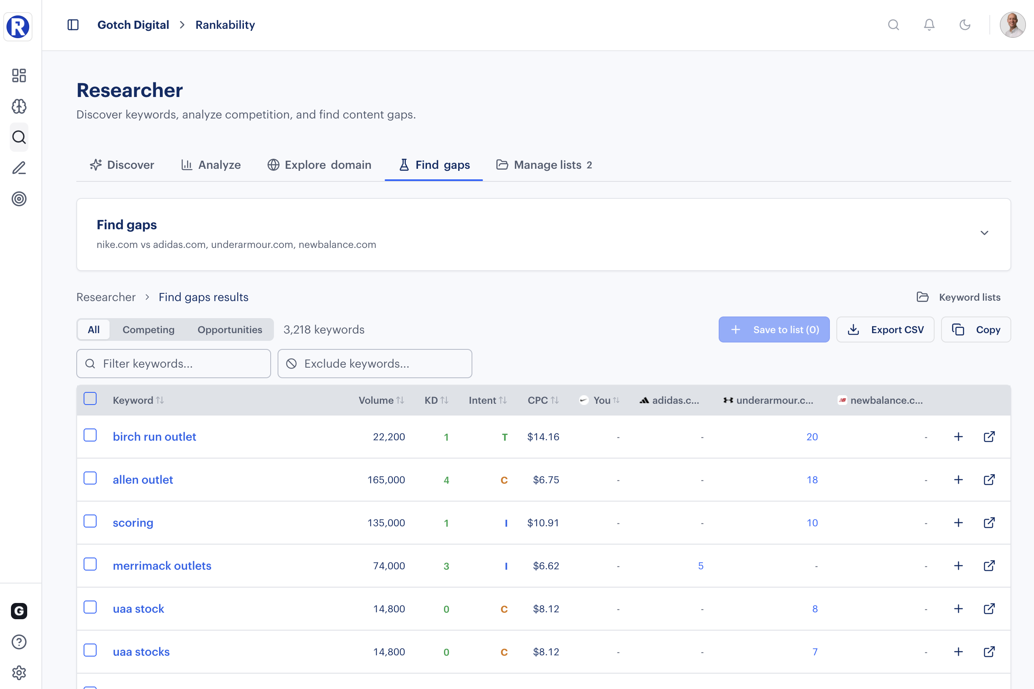Select the Find gaps tab
The image size is (1034, 689).
(434, 165)
